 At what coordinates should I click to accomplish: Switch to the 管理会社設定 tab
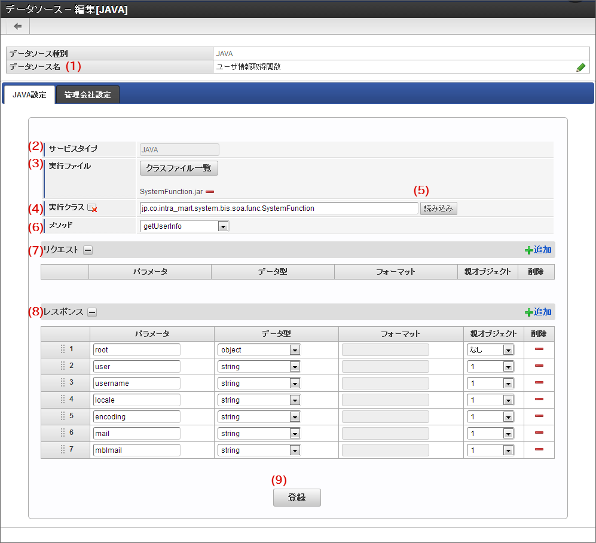(x=87, y=95)
